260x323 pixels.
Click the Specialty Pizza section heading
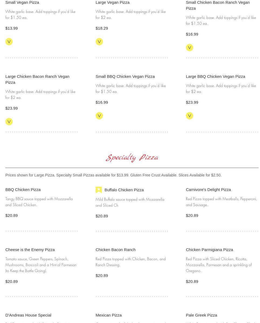pos(132,157)
